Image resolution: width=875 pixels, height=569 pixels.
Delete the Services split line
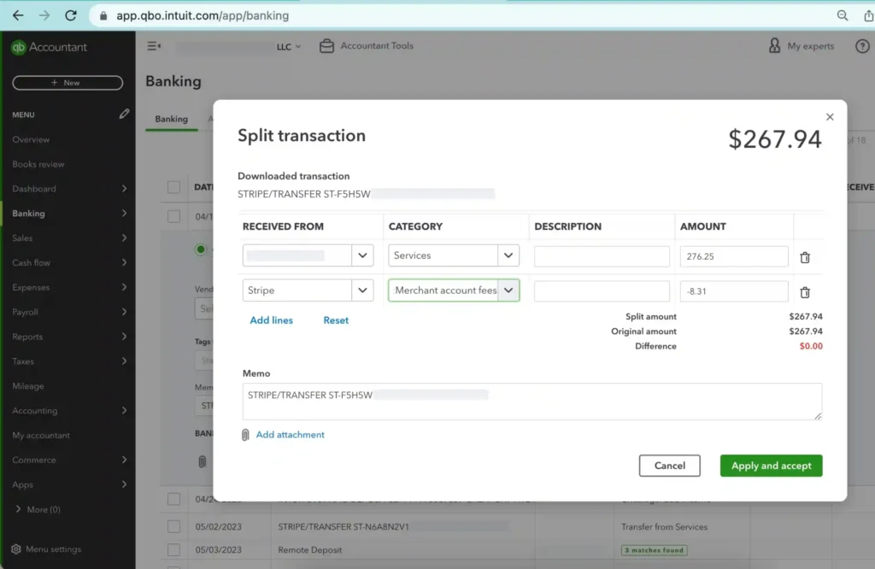pos(805,257)
